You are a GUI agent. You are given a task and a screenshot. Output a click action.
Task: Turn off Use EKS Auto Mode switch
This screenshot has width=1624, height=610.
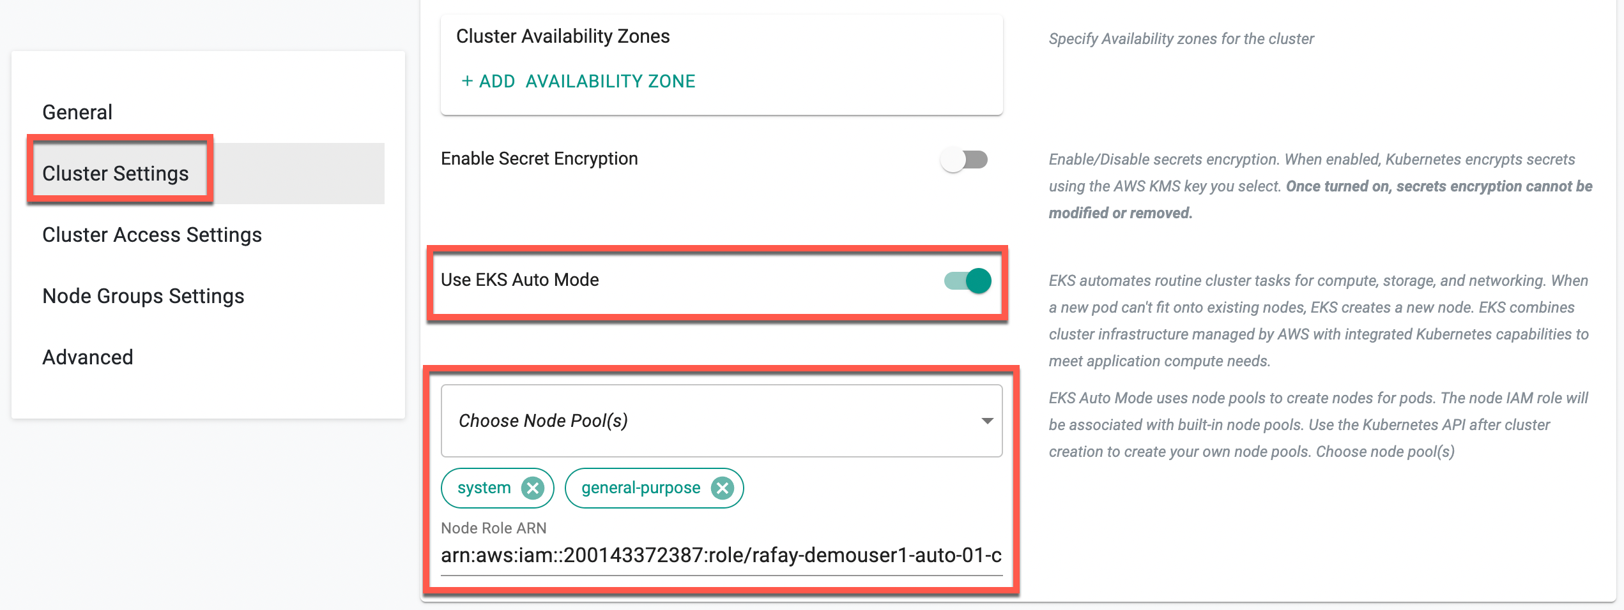[968, 281]
